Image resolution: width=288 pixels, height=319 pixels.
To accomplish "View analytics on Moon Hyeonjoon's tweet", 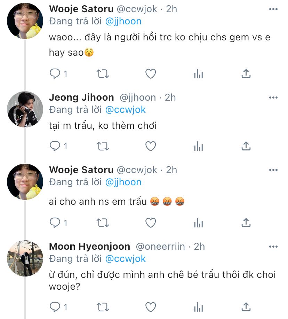I will 198,307.
